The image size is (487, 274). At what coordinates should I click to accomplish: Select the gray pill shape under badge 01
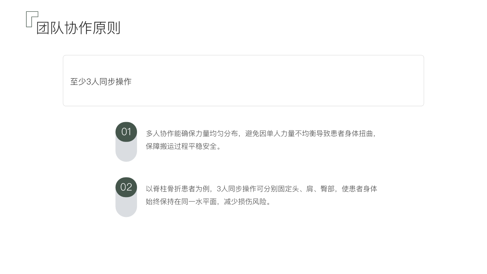click(x=126, y=153)
